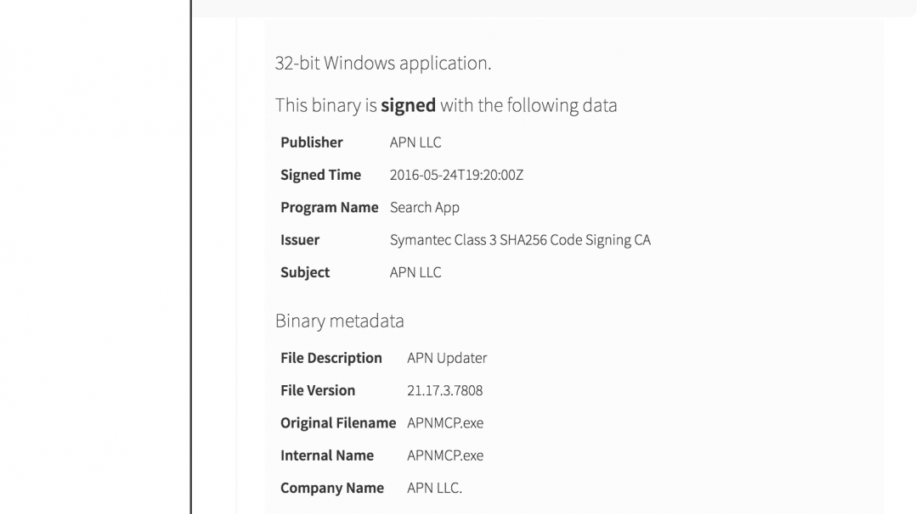Click the version number 21.17.3.7808

coord(445,391)
